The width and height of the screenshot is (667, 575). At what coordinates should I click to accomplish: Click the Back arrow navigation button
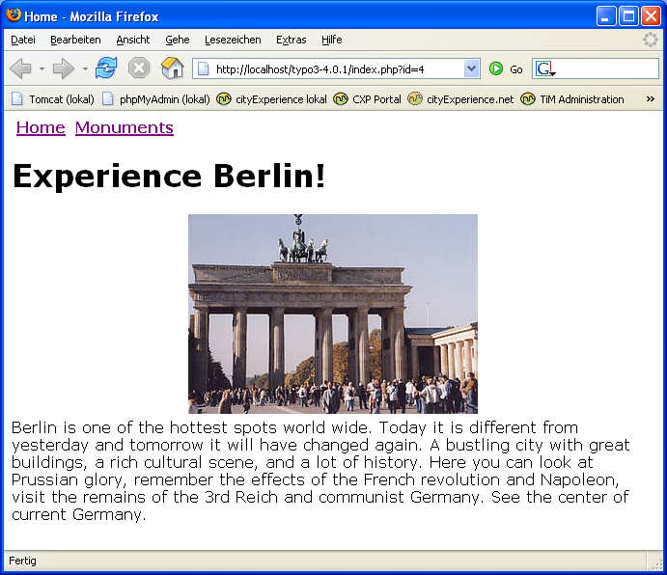20,68
